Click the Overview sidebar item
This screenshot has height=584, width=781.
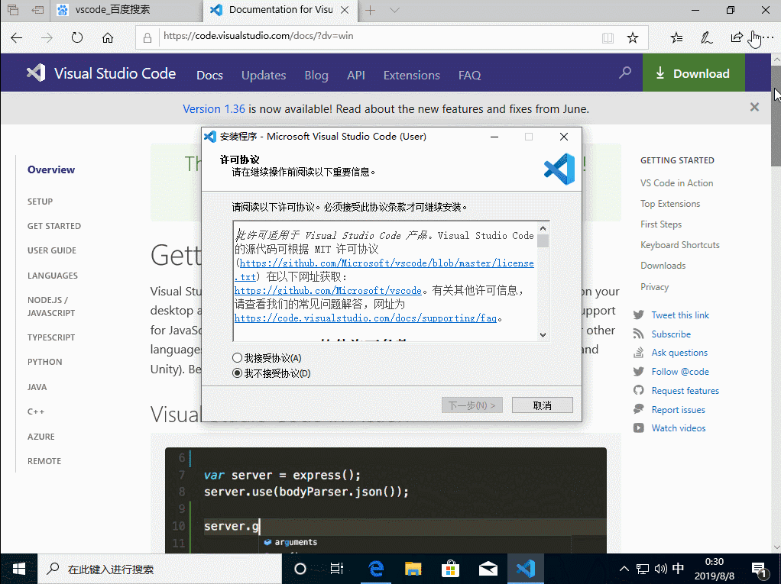[x=50, y=169]
